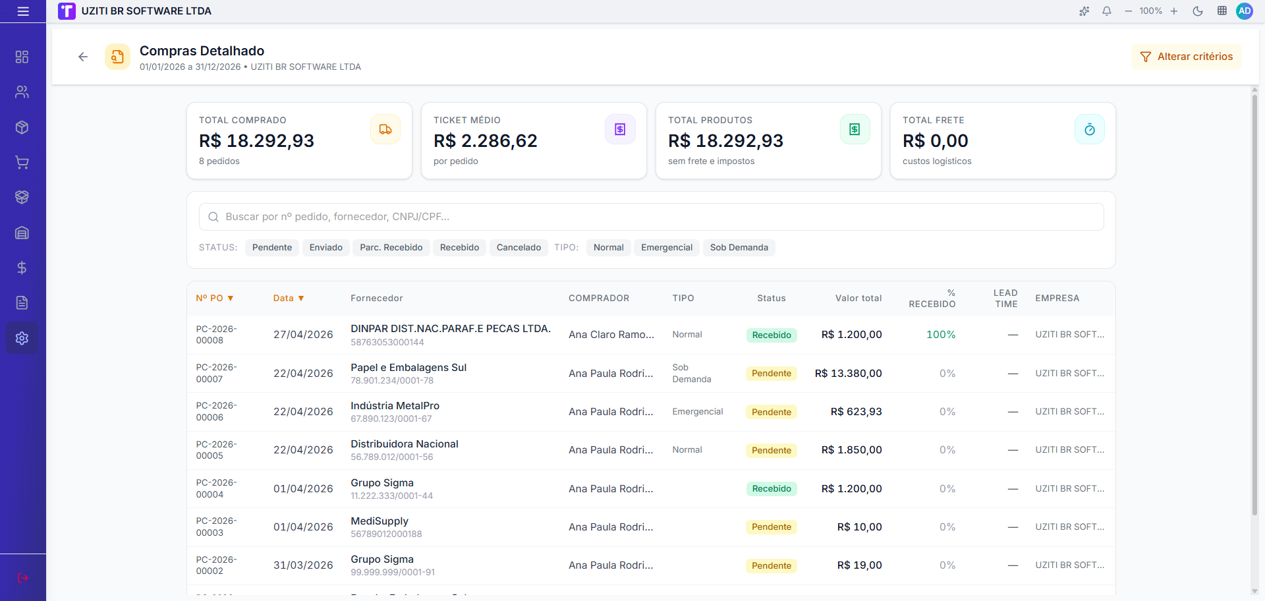Click the Uziti logo icon

[67, 11]
